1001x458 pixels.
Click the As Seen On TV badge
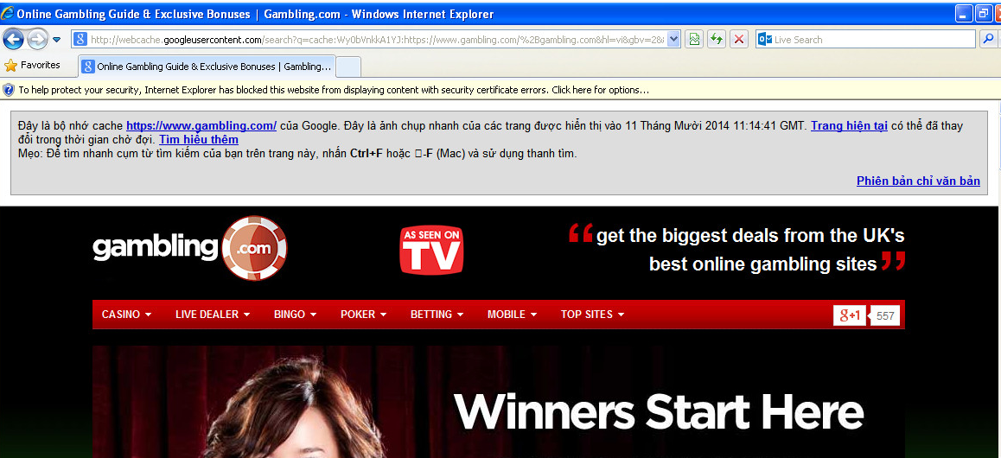tap(431, 250)
